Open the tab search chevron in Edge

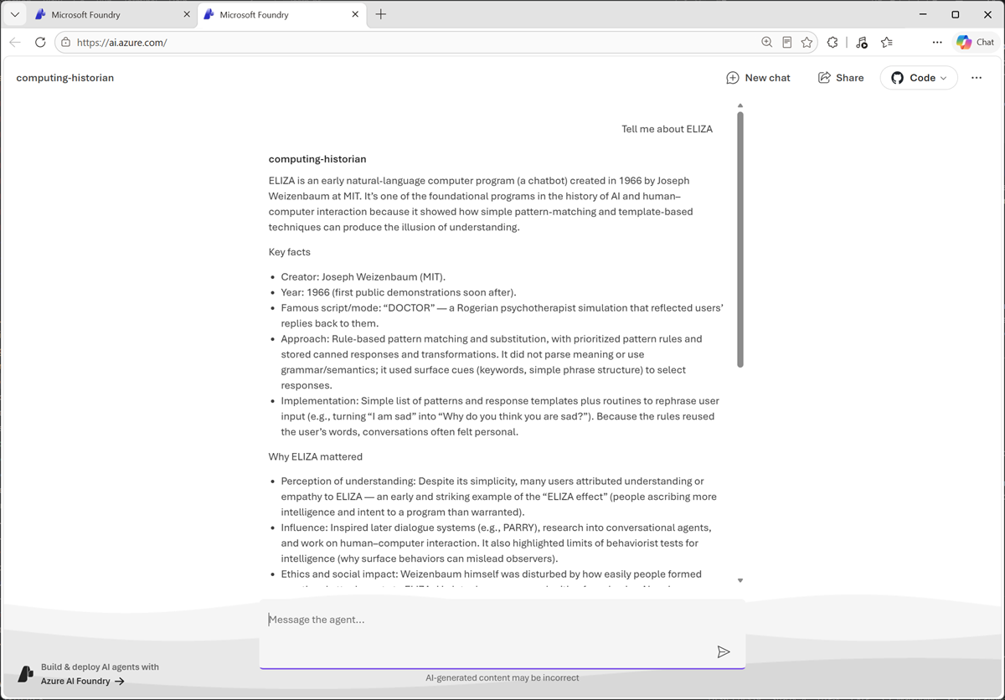15,14
